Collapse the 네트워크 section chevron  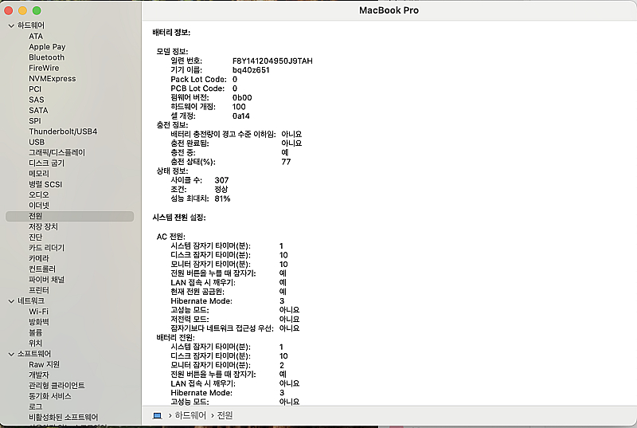pos(11,301)
